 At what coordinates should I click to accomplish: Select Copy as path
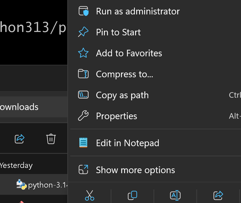coord(122,95)
